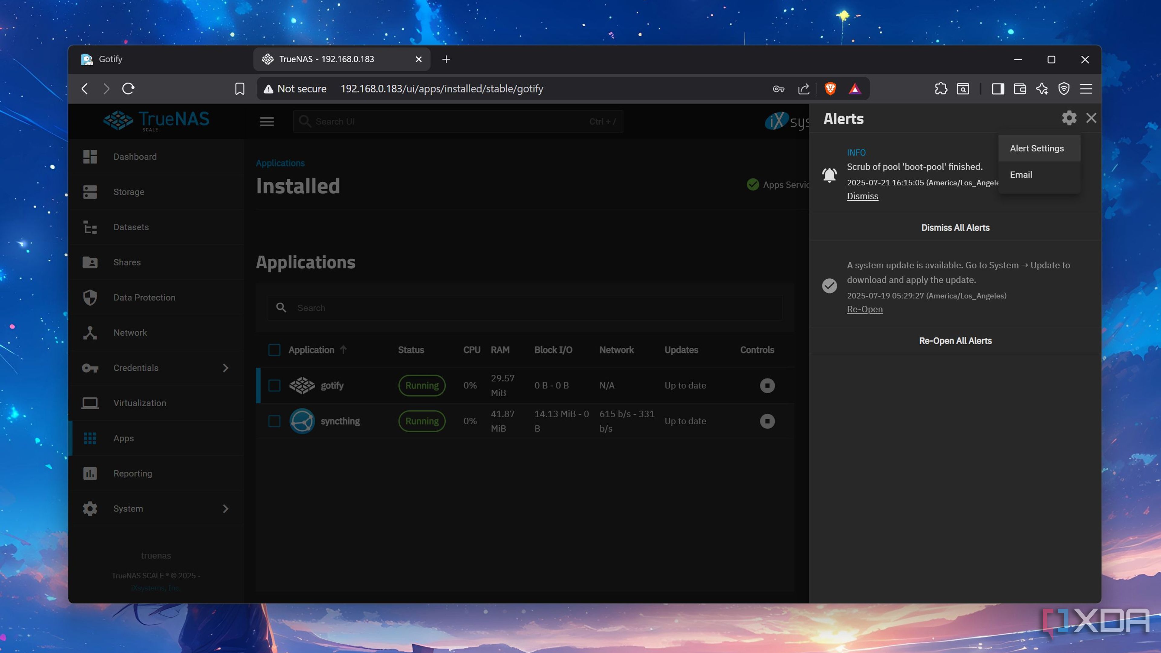Open the browser main menu
The image size is (1161, 653).
click(x=1086, y=89)
